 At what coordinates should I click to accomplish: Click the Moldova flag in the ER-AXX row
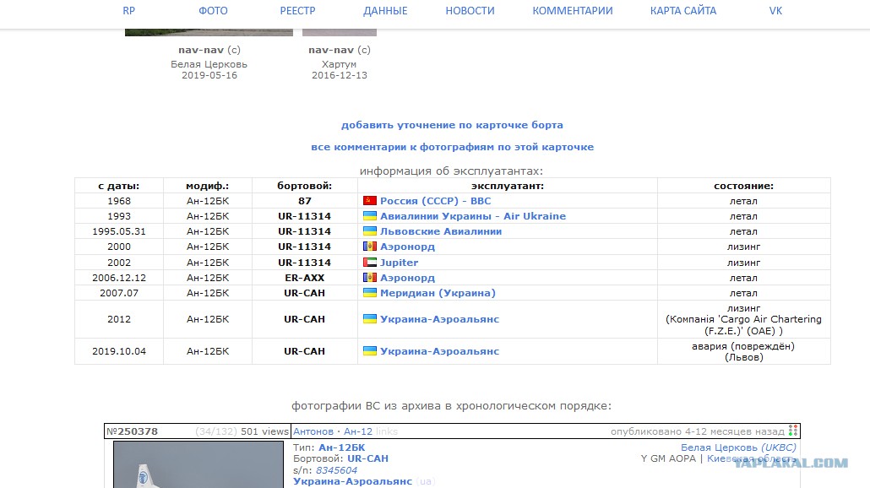(369, 277)
